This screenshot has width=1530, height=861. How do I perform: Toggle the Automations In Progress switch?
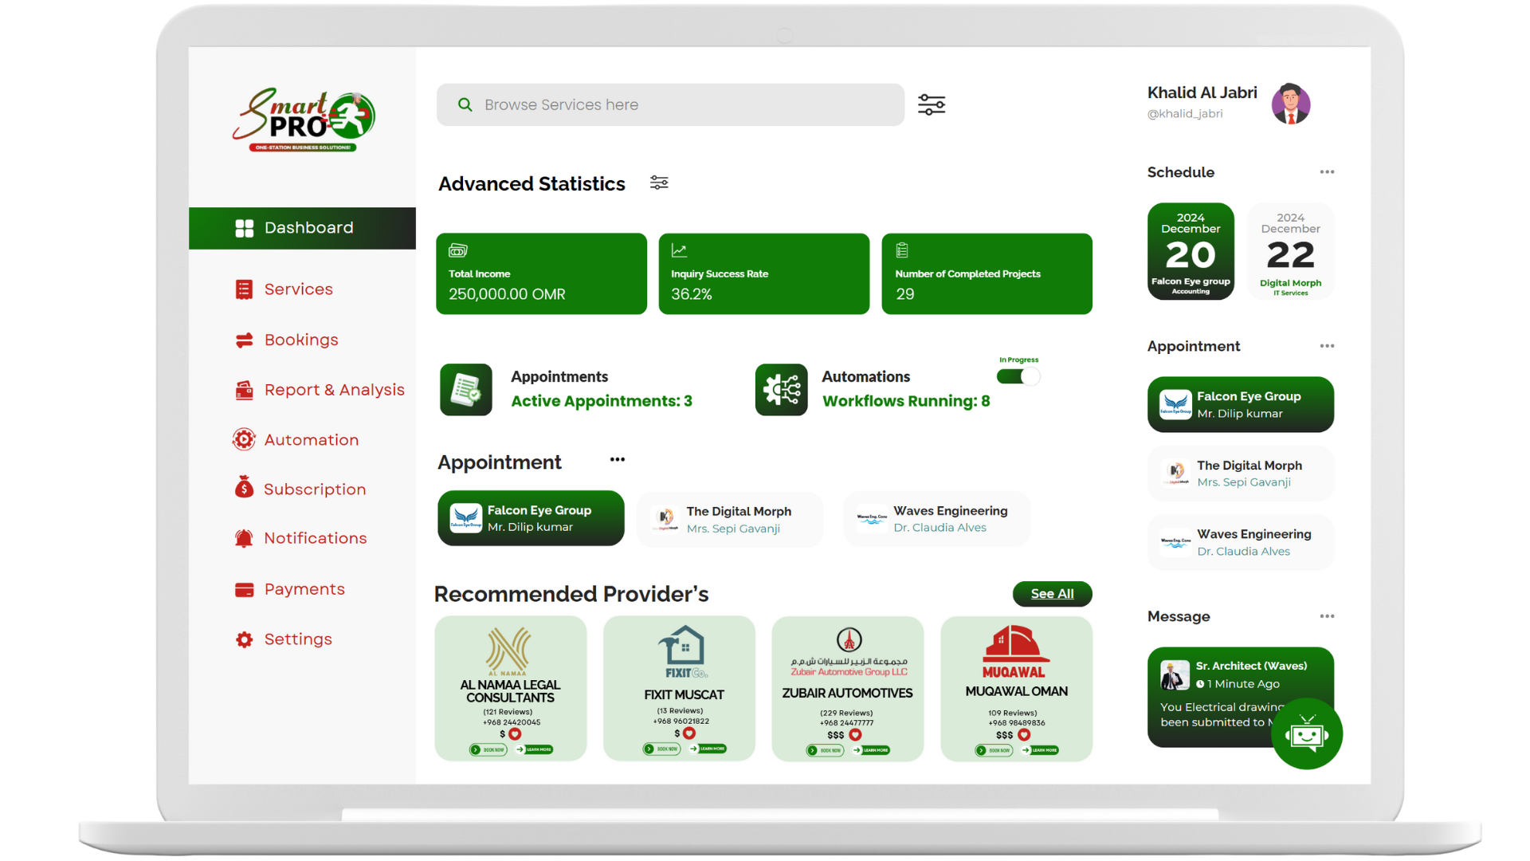click(x=1018, y=376)
